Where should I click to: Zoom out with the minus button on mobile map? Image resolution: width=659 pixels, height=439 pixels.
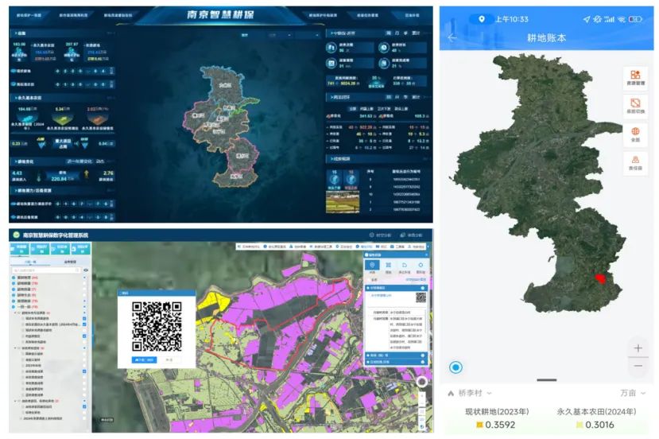[638, 367]
